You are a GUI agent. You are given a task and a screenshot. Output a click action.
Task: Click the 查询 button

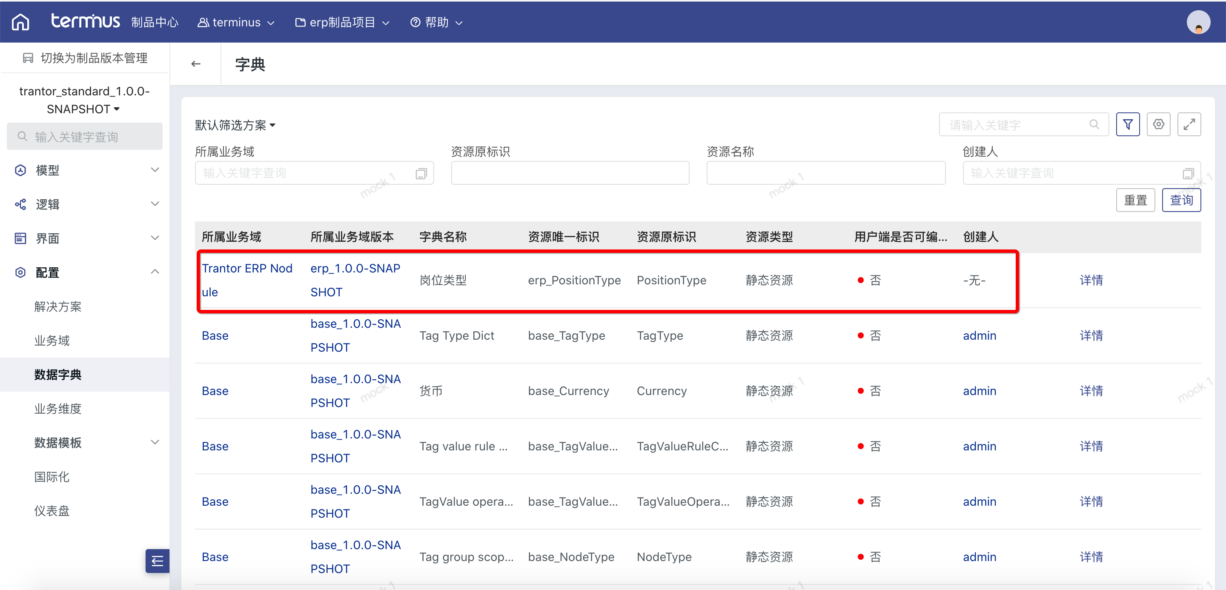(x=1181, y=200)
